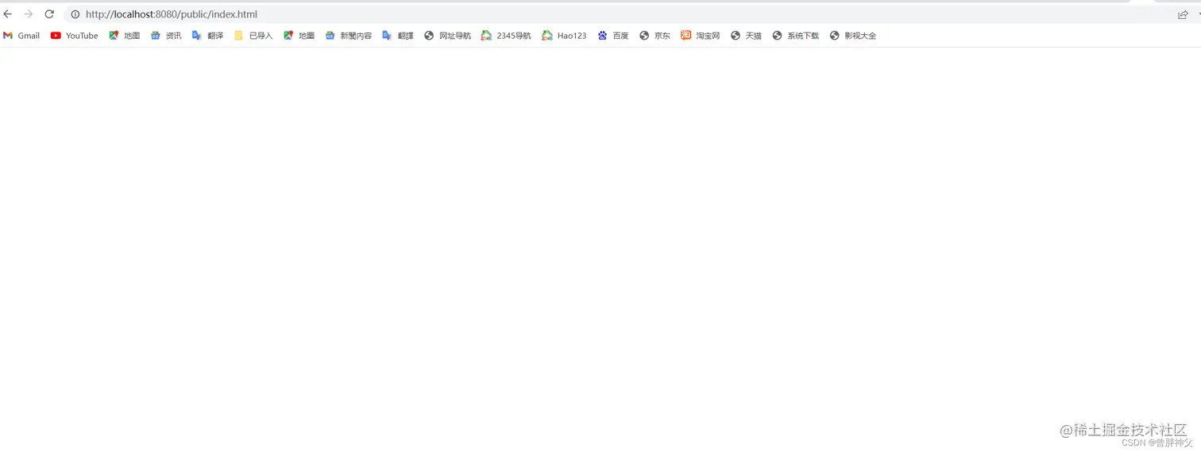Click the site info icon in address bar
Viewport: 1201px width, 452px height.
click(x=75, y=14)
